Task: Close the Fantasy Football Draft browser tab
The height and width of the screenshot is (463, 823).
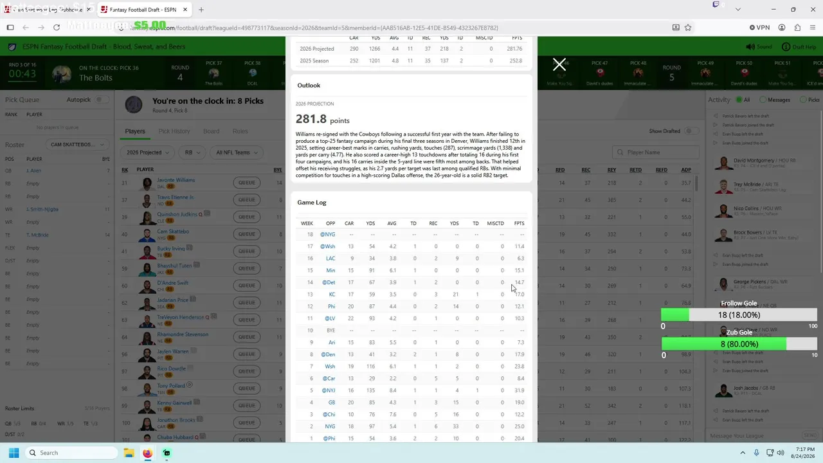Action: (185, 10)
